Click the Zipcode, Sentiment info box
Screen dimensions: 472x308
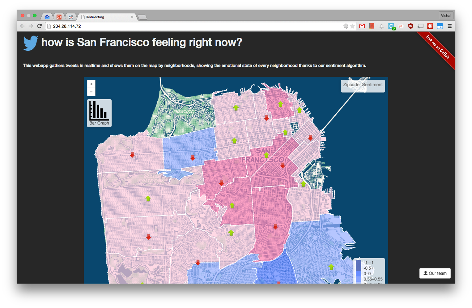(x=363, y=86)
